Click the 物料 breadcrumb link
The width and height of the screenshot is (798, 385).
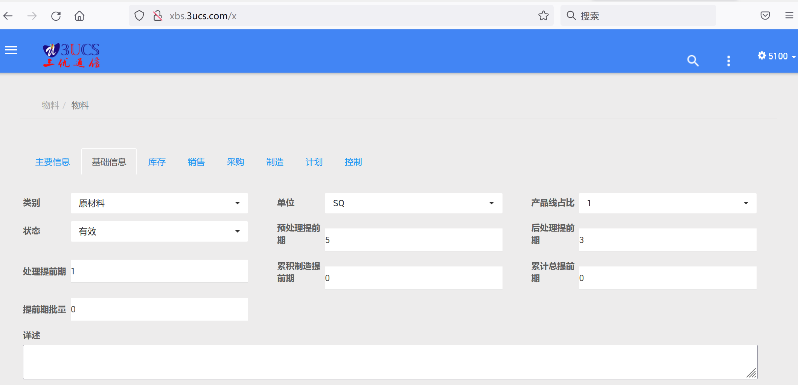point(50,105)
